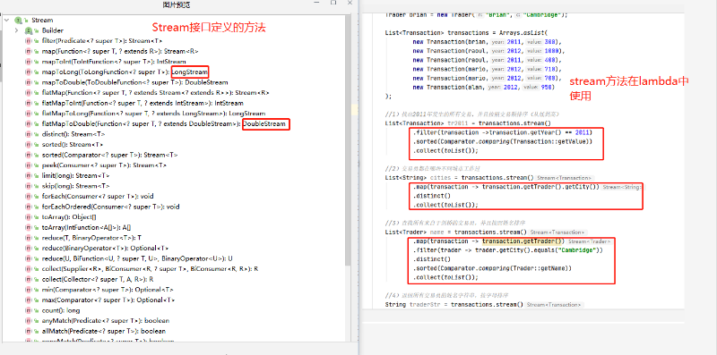717x355 pixels.
Task: Click the Stream root label text
Action: point(42,20)
